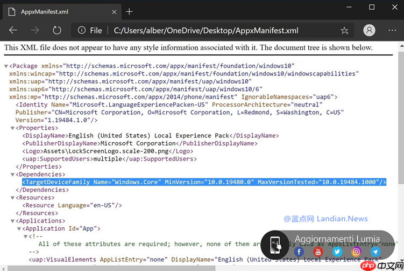Click the closing </Properties> tag
The width and height of the screenshot is (404, 271).
tap(39, 166)
